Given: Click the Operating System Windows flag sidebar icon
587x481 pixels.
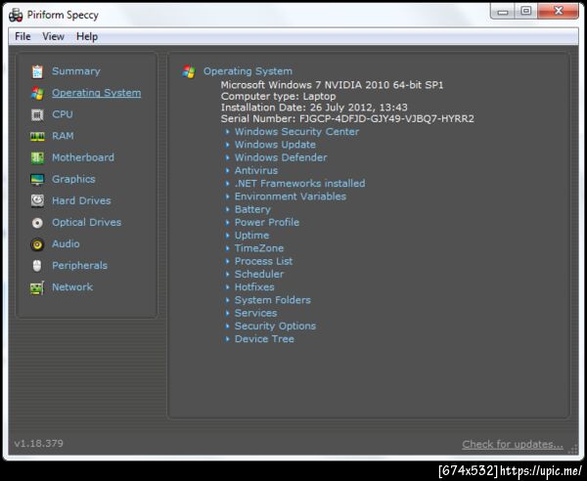Looking at the screenshot, I should pyautogui.click(x=37, y=93).
